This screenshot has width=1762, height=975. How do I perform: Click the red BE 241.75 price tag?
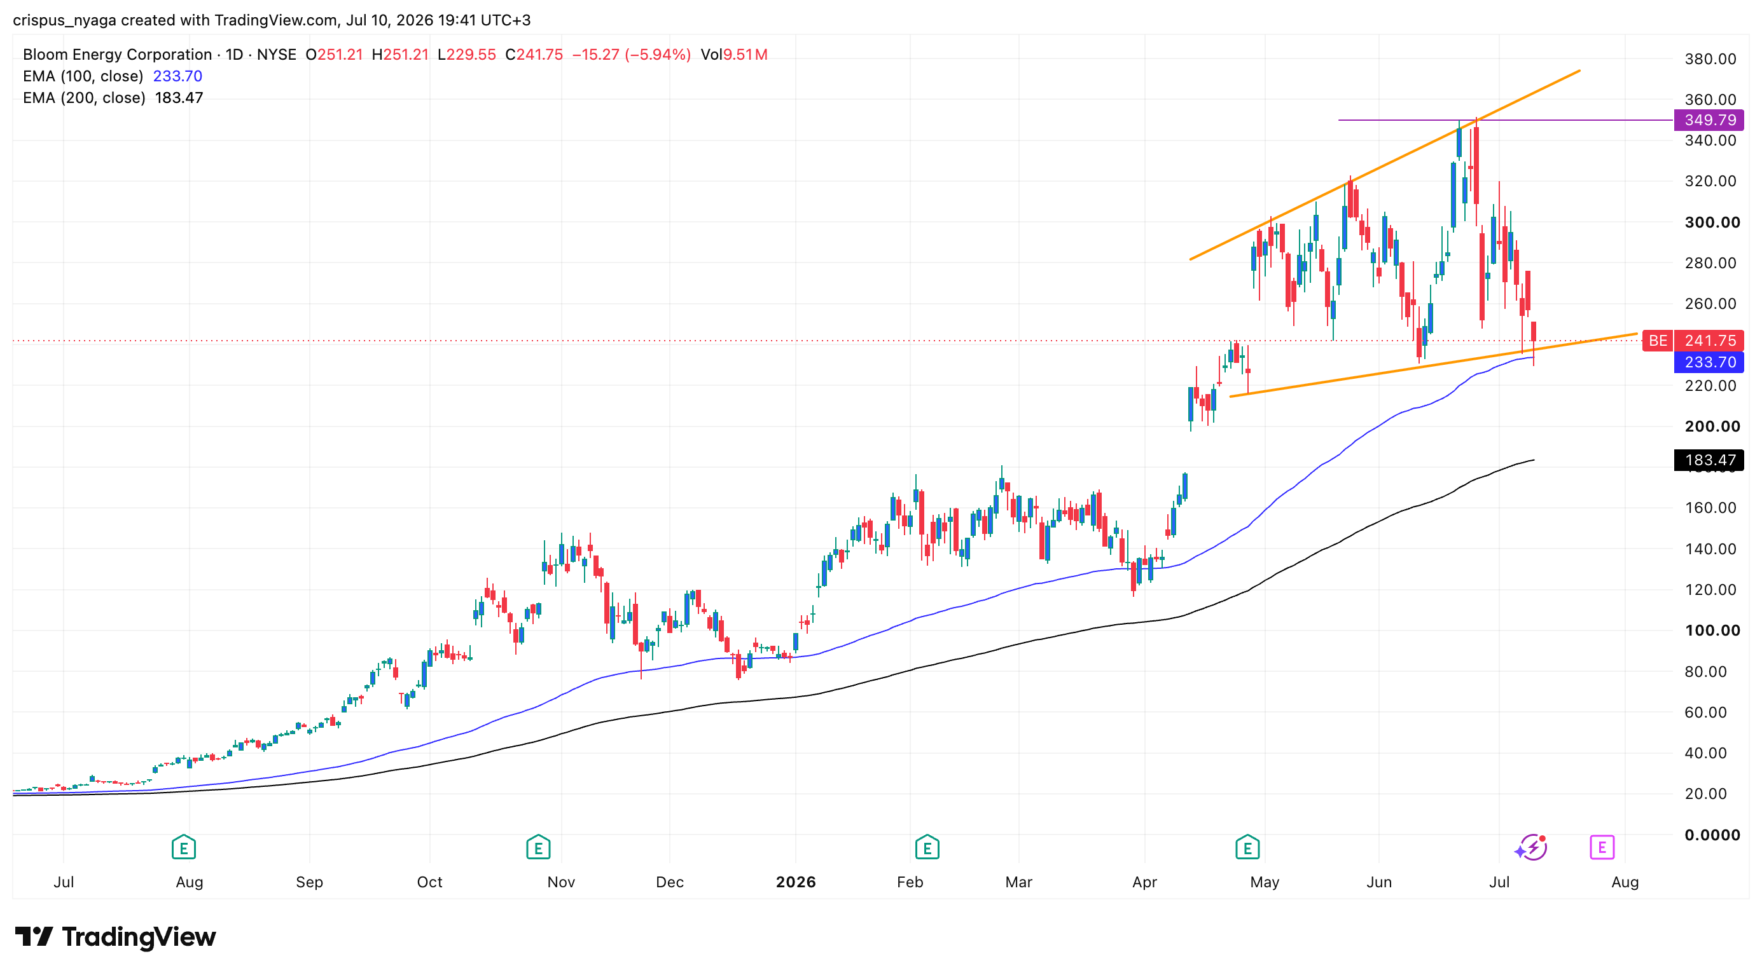(x=1693, y=340)
